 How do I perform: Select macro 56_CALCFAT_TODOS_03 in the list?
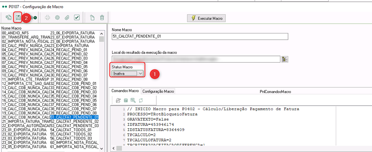(71, 138)
